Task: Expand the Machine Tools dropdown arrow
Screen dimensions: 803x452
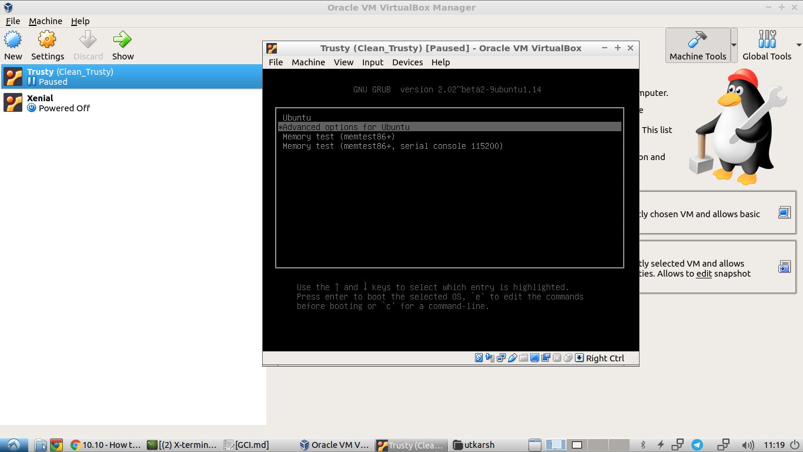Action: tap(732, 44)
